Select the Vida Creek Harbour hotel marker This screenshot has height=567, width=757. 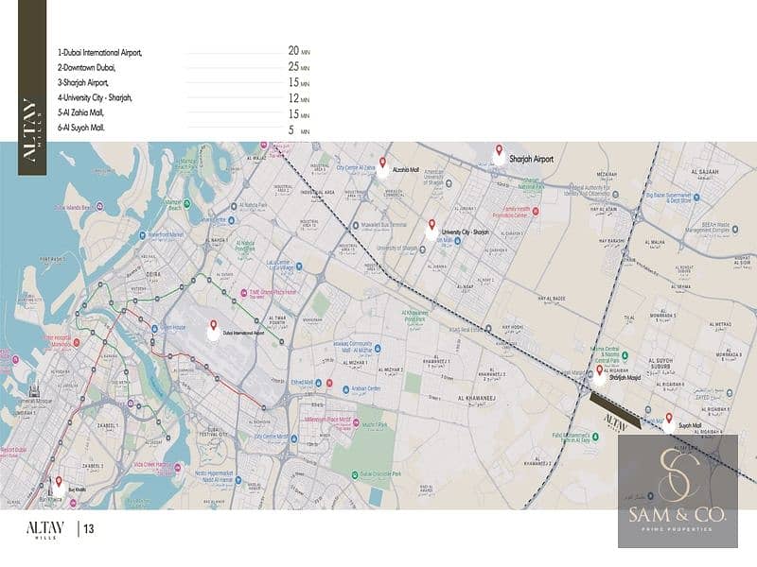[177, 468]
